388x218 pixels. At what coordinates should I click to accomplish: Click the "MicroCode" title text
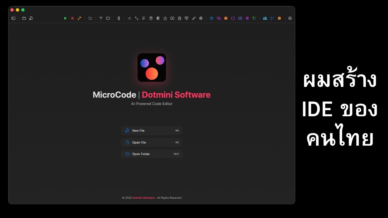click(114, 95)
